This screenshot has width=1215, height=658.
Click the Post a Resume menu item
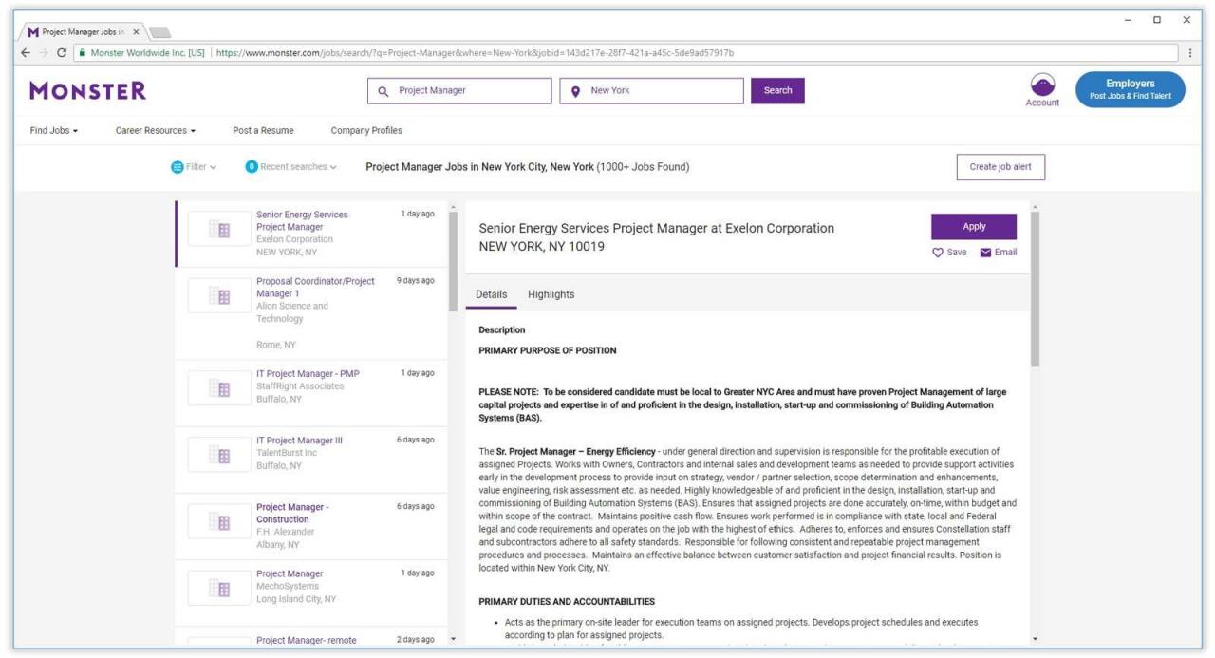[x=263, y=131]
